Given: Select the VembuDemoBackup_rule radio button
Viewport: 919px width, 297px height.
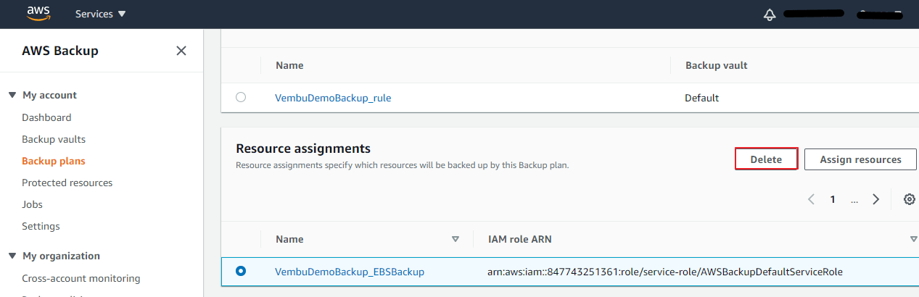Looking at the screenshot, I should pyautogui.click(x=241, y=97).
